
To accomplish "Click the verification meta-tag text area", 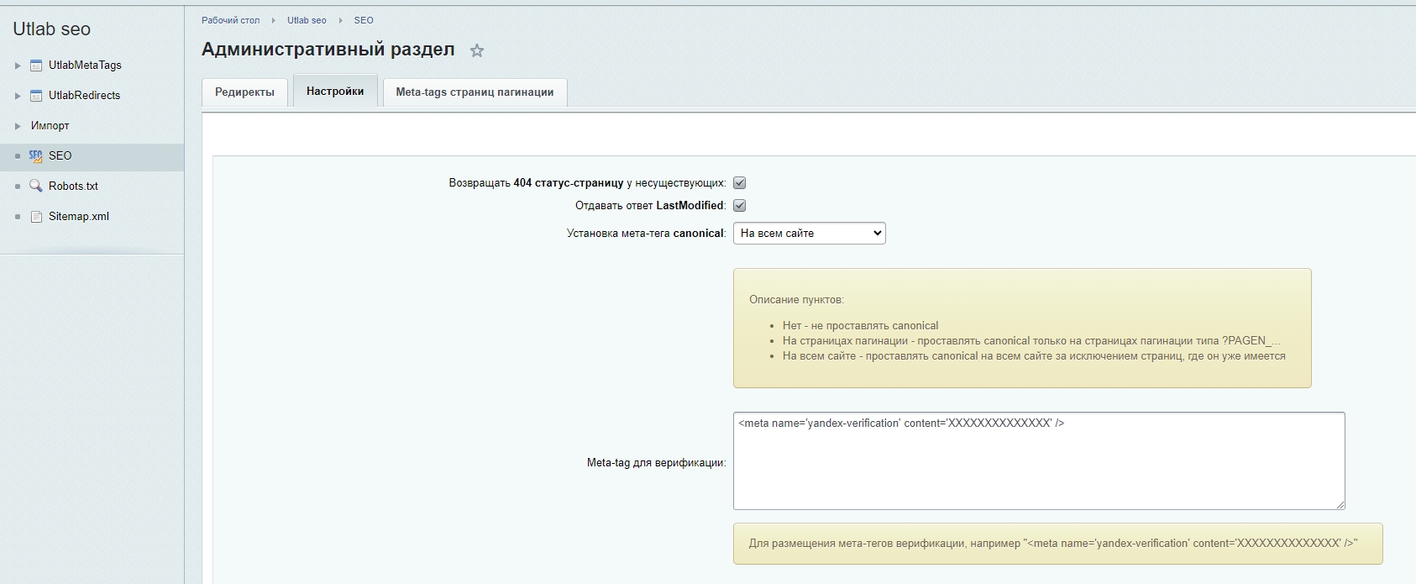I will pos(1038,461).
